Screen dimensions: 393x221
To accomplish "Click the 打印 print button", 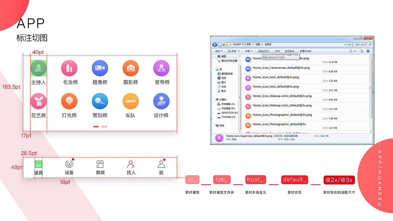I will click(277, 51).
